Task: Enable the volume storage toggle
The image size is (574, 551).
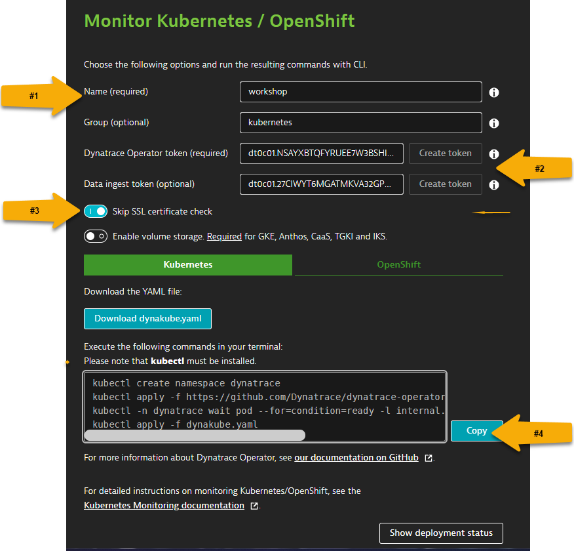Action: click(x=96, y=236)
